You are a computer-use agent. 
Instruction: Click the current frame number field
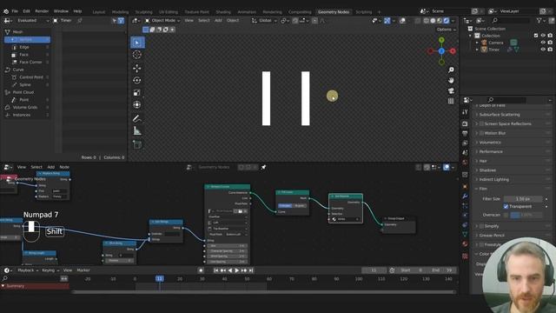[x=374, y=270]
